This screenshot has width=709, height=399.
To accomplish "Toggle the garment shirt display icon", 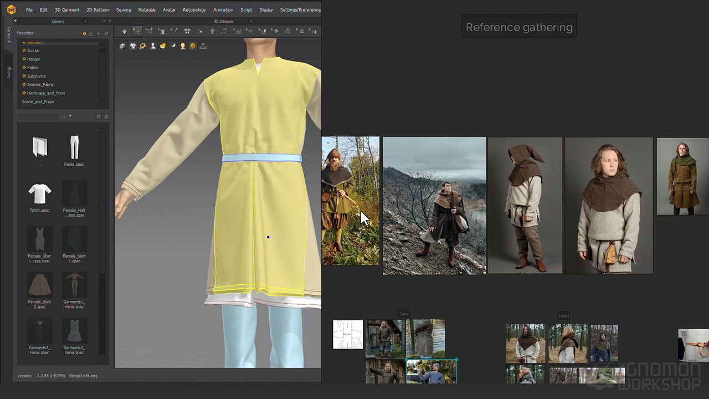I will pos(132,46).
